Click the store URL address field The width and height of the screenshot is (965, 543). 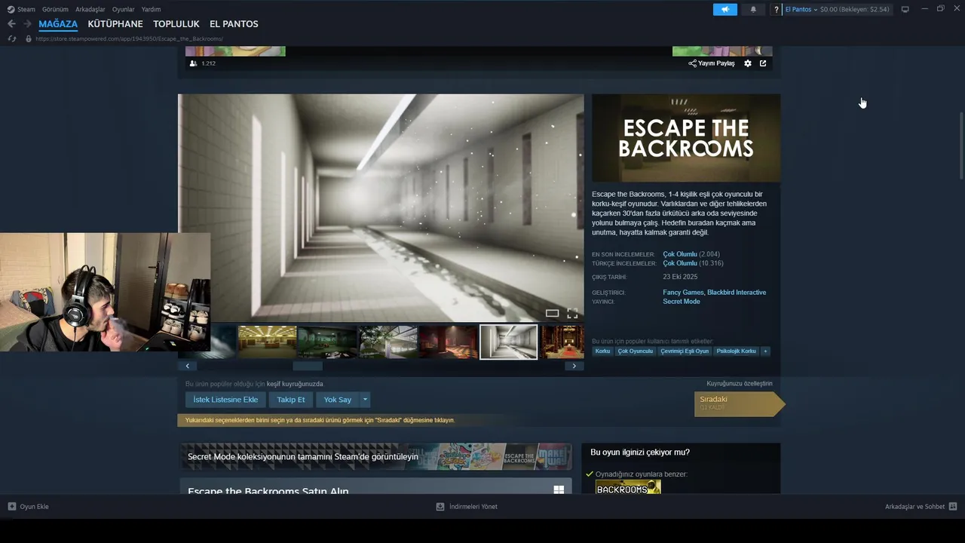pyautogui.click(x=129, y=38)
